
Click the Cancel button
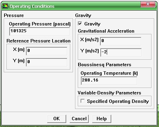coord(79,119)
